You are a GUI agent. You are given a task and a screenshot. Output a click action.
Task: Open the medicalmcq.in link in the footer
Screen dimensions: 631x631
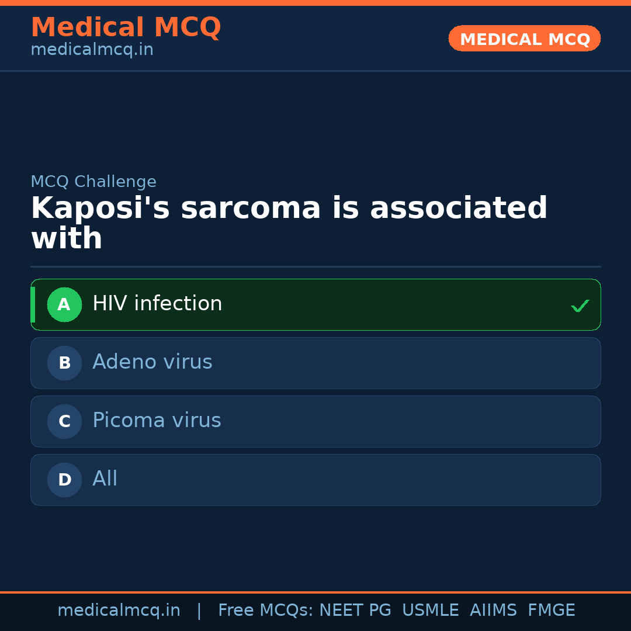pos(119,611)
